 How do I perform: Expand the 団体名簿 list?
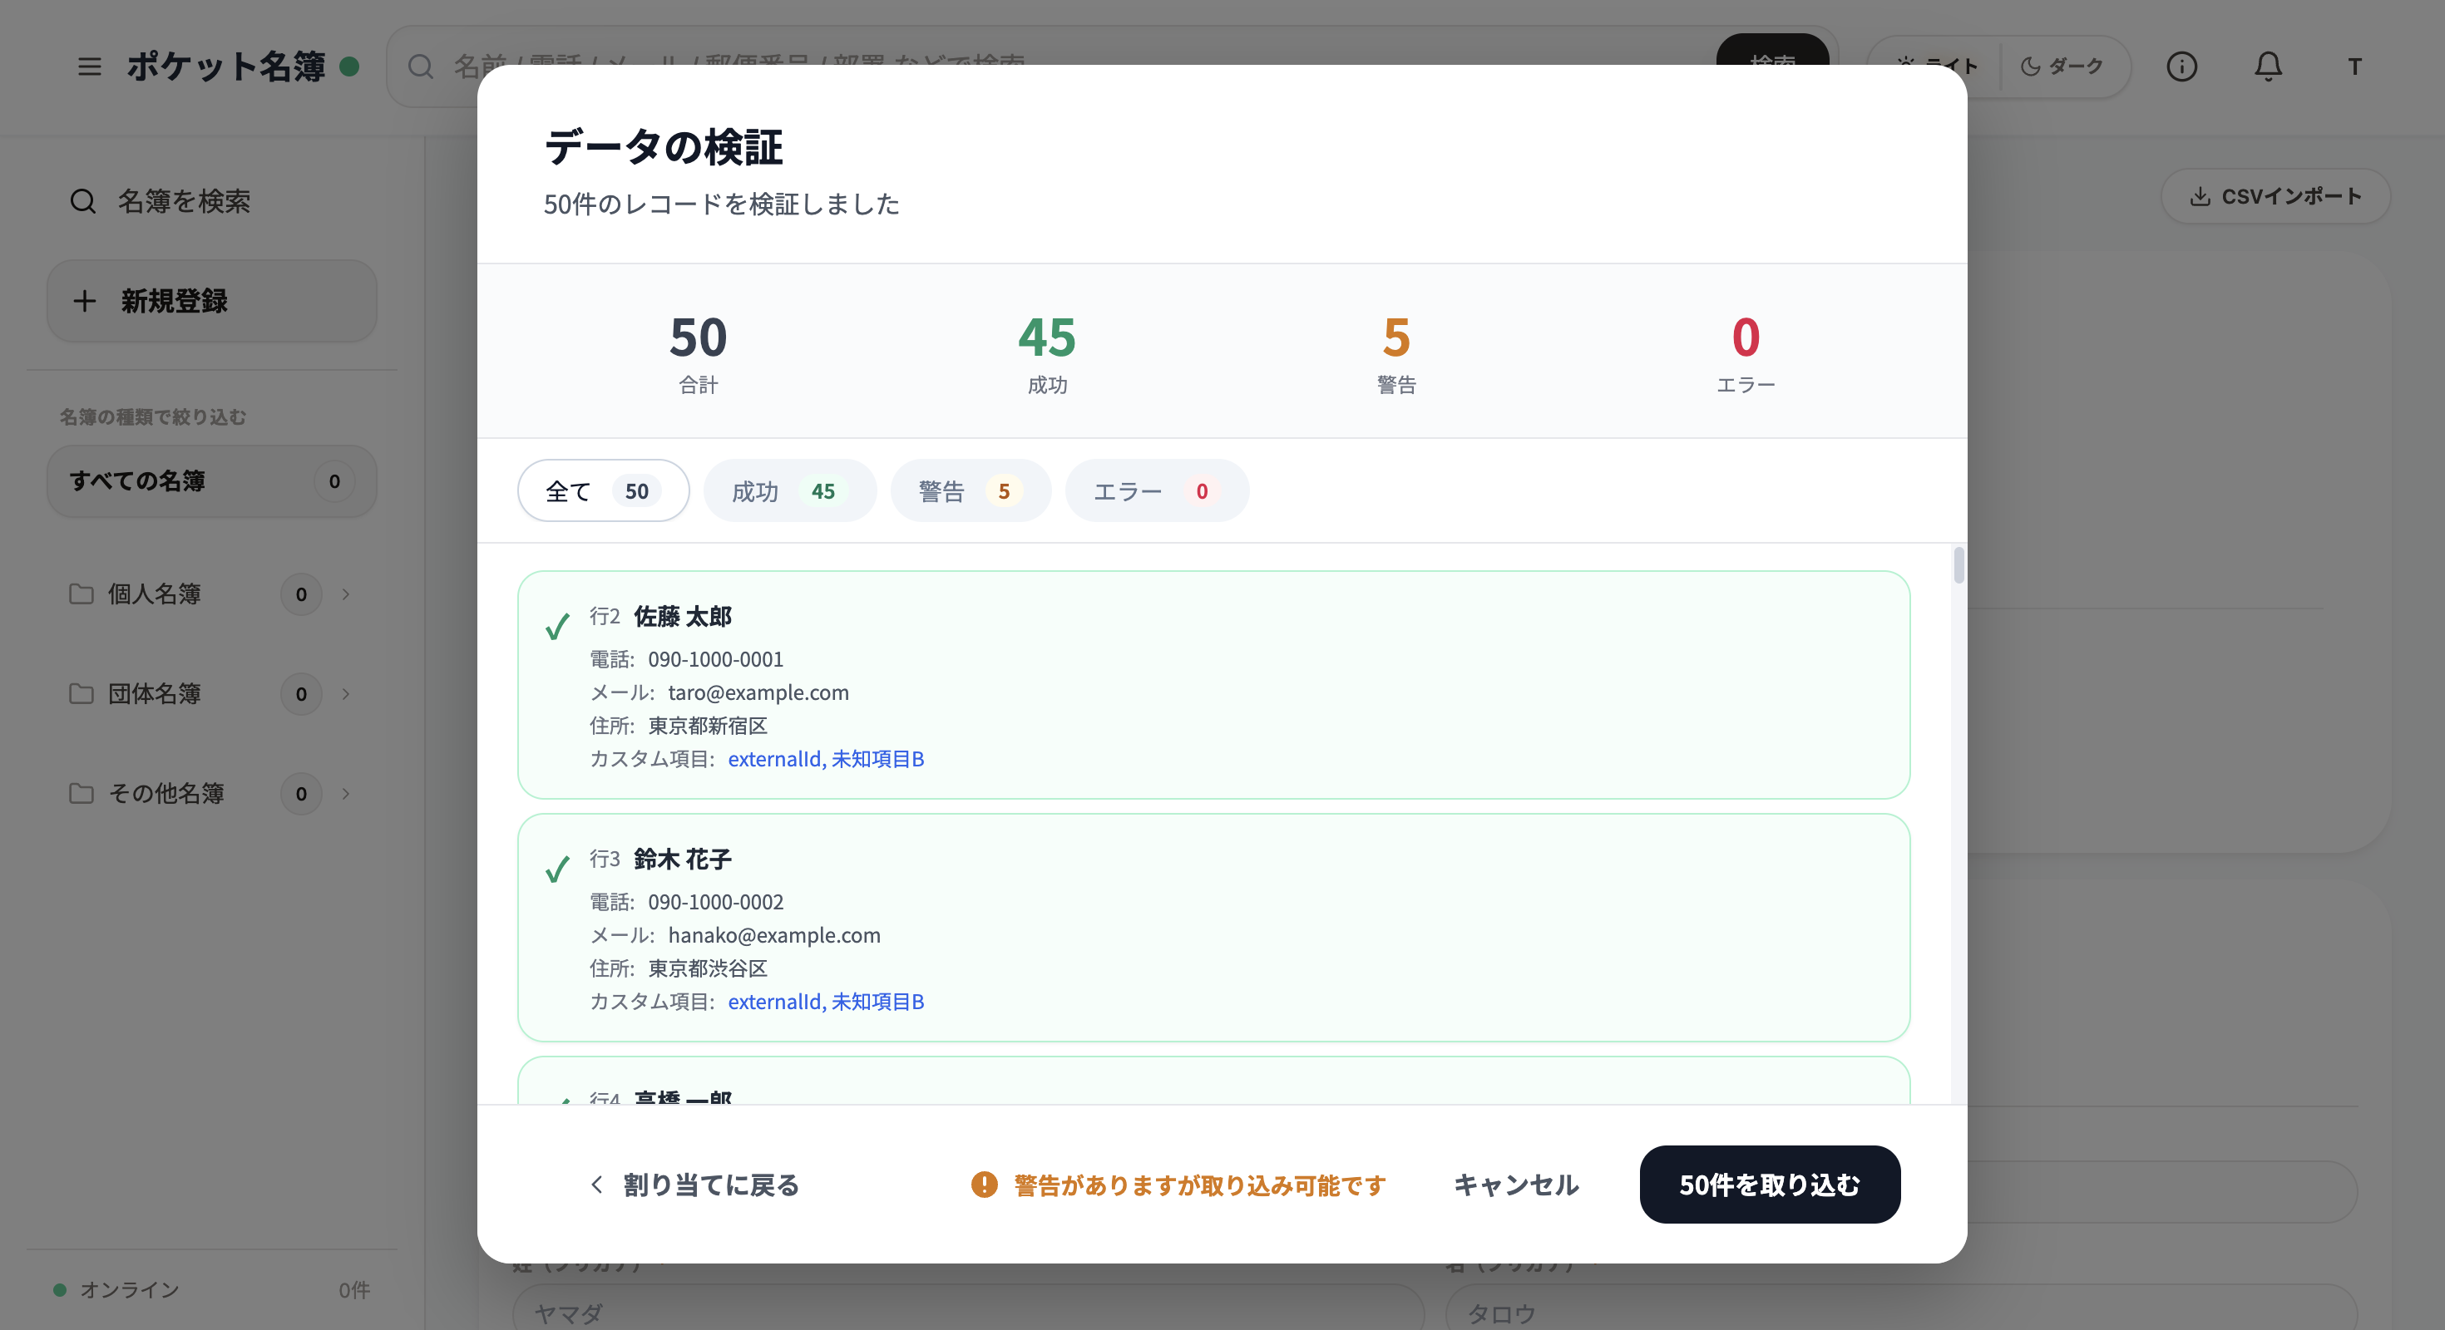345,693
